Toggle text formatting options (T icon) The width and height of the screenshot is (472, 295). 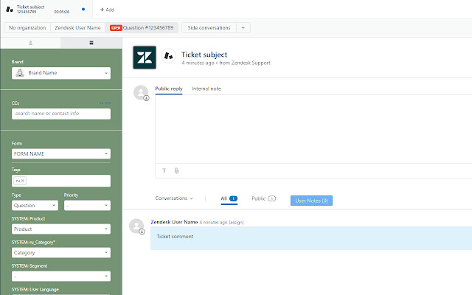164,170
